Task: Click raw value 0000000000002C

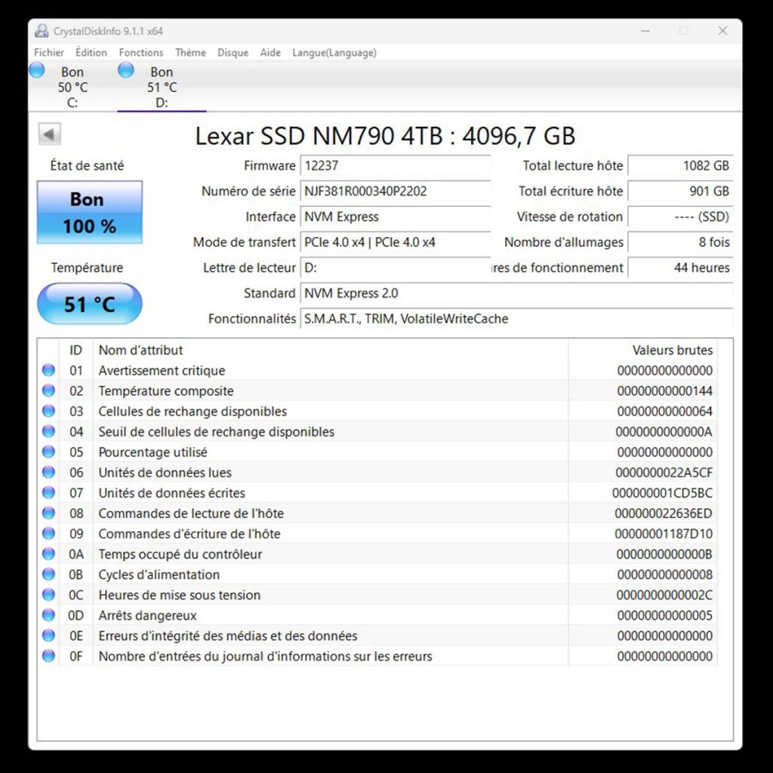Action: pyautogui.click(x=664, y=595)
